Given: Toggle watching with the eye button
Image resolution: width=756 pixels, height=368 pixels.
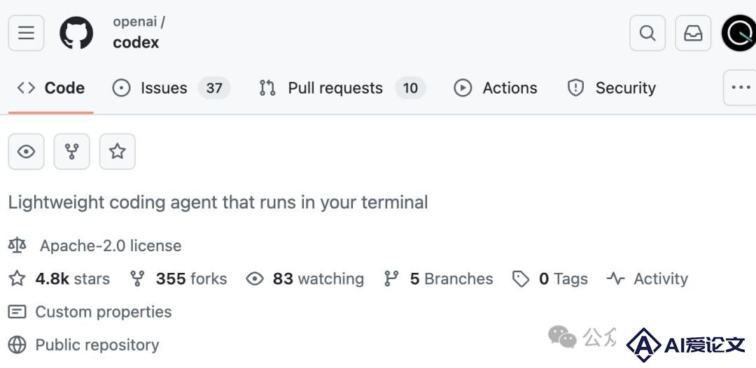Looking at the screenshot, I should (x=26, y=152).
